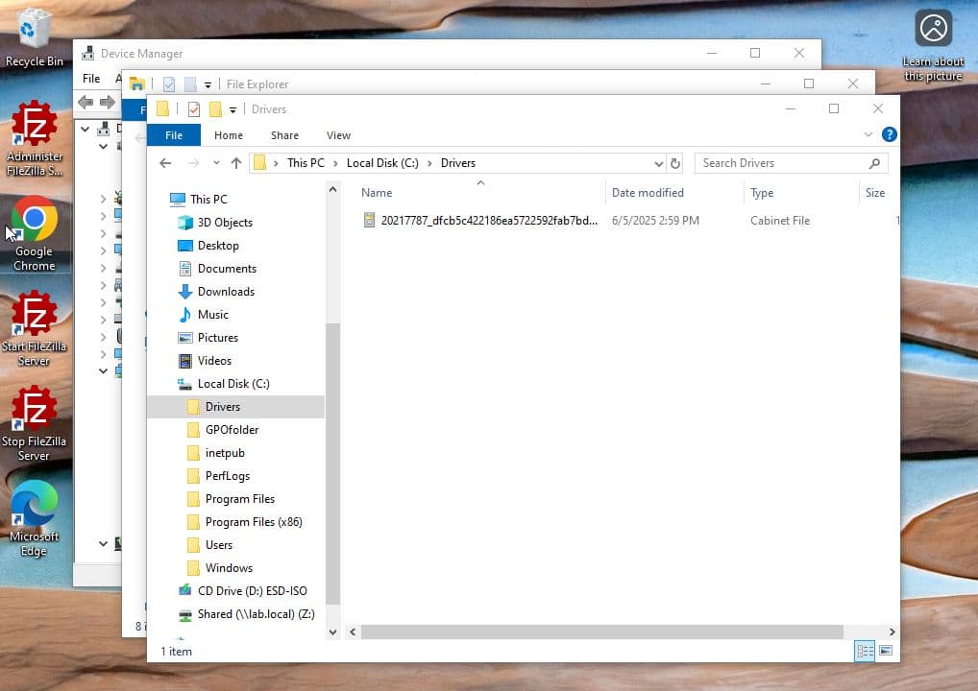Open Explorer Help via blue question mark
This screenshot has height=691, width=978.
[890, 134]
